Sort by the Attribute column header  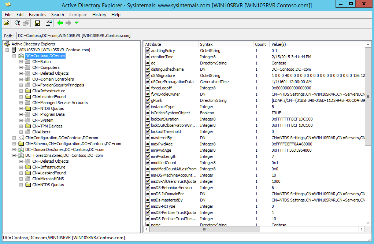click(171, 44)
